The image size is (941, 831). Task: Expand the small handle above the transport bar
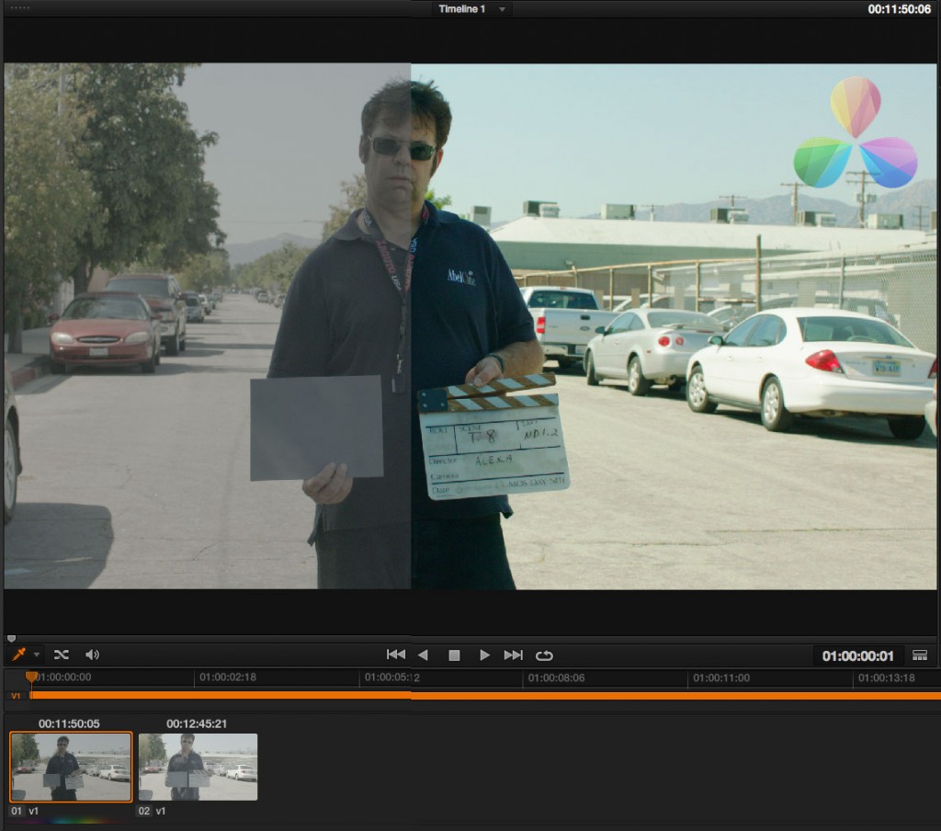click(11, 637)
